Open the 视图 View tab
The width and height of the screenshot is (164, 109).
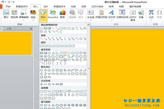121,7
